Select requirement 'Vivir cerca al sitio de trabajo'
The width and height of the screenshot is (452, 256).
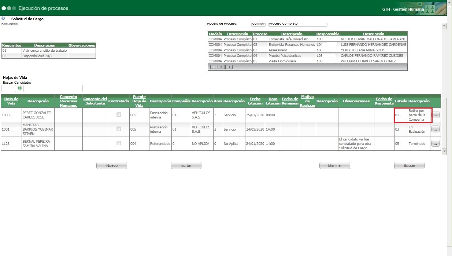click(45, 51)
